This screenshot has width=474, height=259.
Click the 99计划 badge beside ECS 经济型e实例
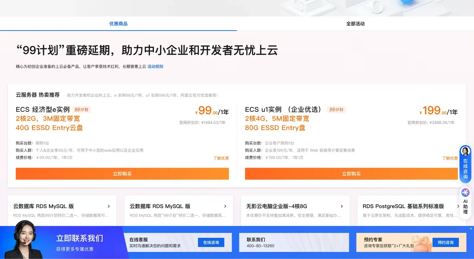[81, 109]
